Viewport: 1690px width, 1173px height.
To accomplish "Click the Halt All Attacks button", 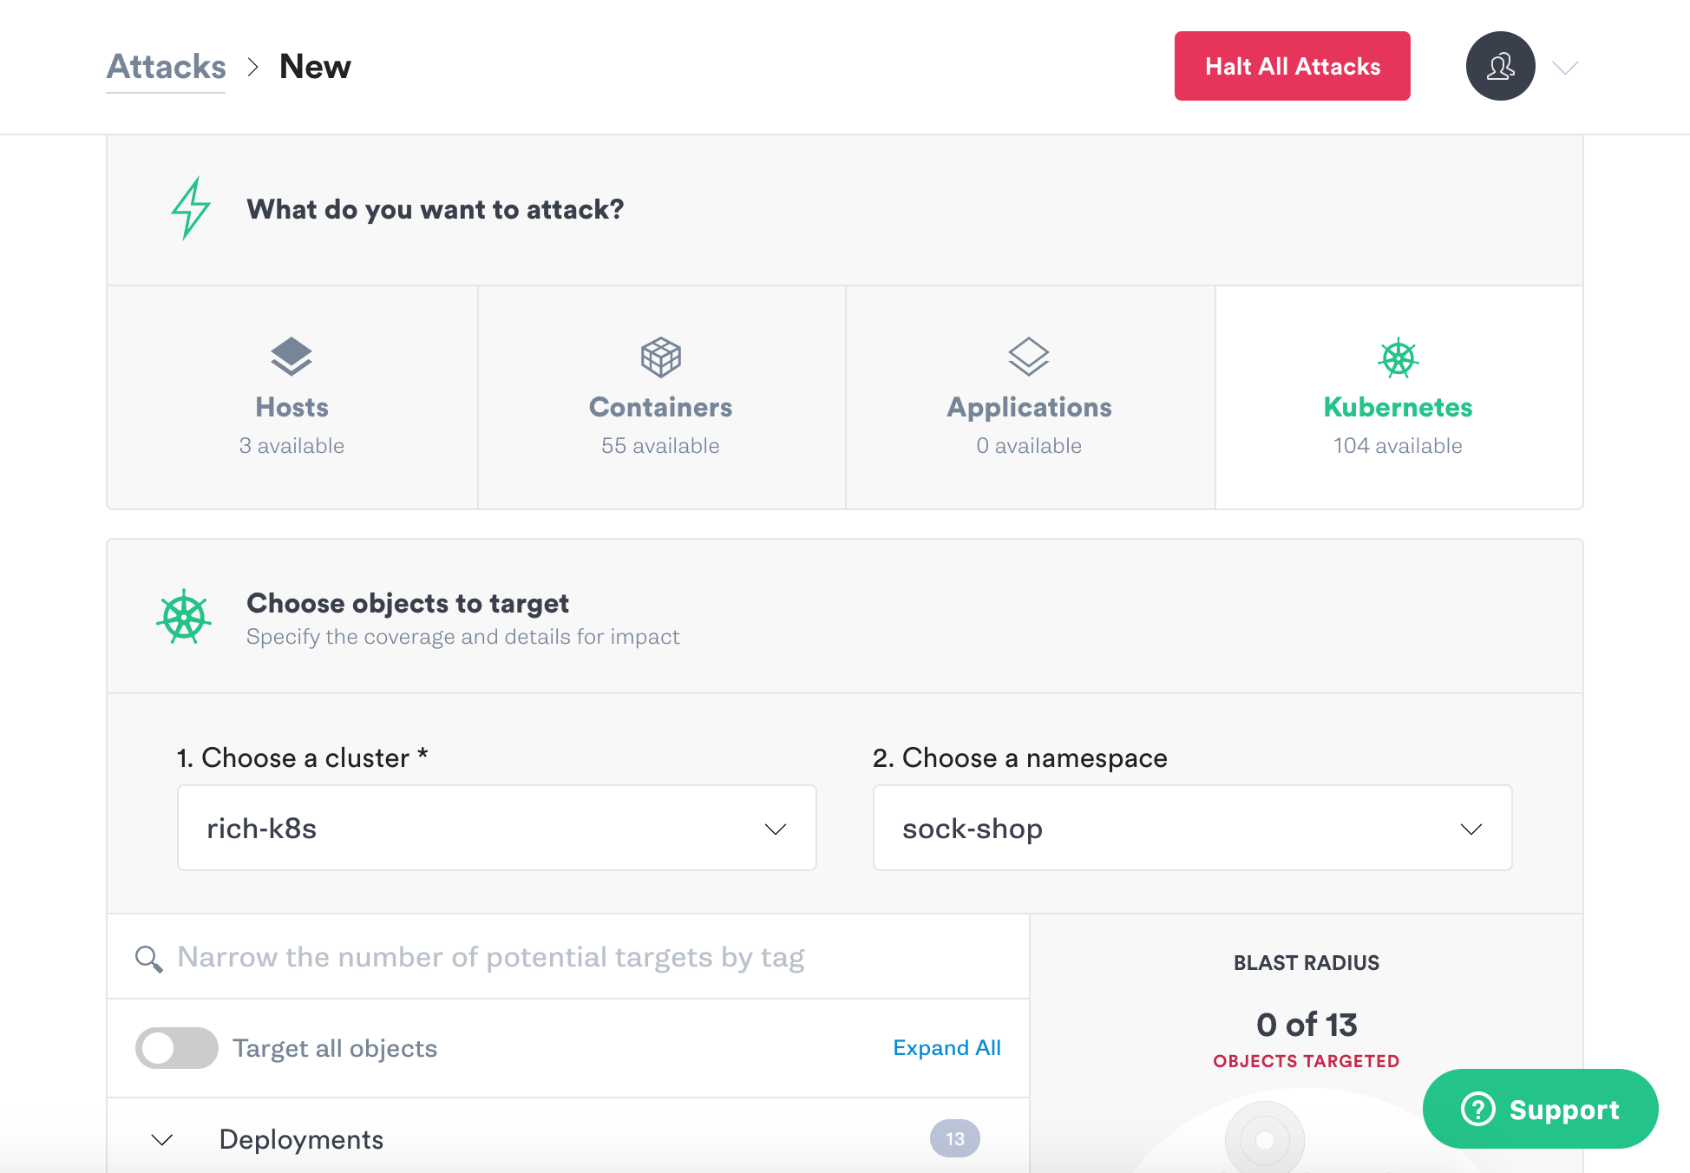I will pos(1292,66).
